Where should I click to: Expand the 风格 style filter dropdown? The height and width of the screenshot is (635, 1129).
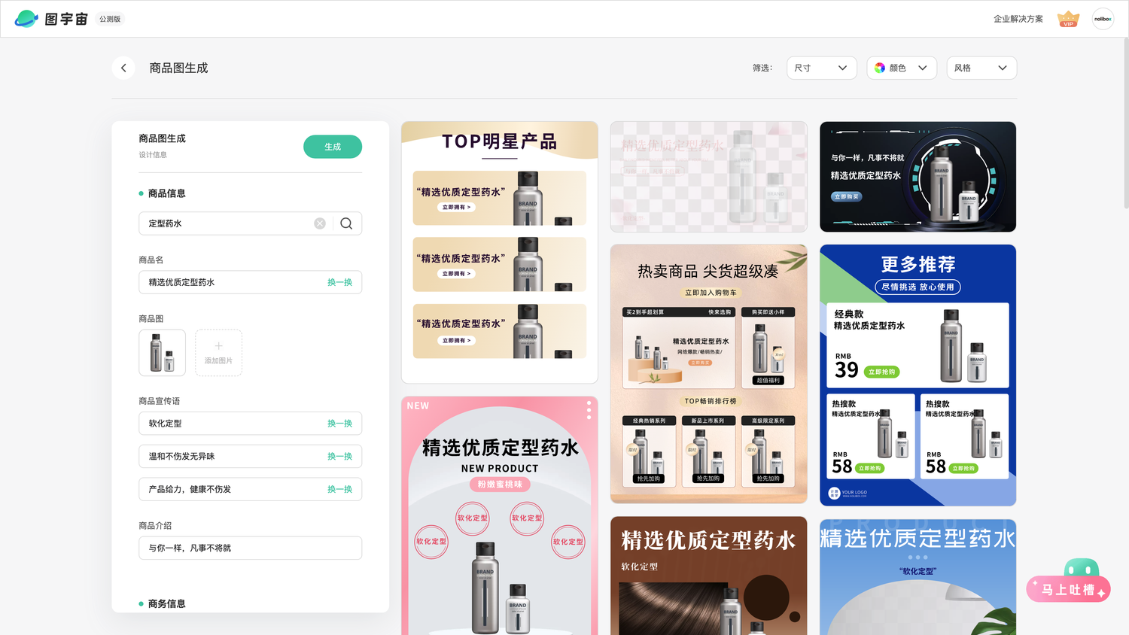pos(981,68)
